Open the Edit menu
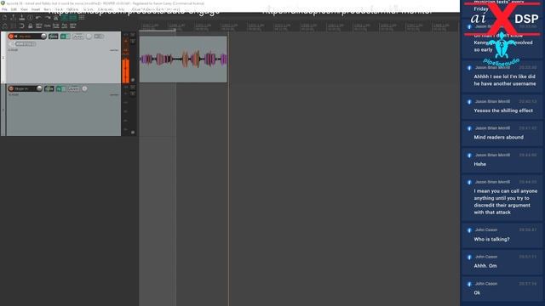Viewport: 545px width, 306px height. [x=14, y=9]
